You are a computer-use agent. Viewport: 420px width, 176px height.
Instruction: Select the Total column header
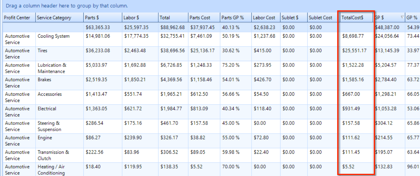173,18
